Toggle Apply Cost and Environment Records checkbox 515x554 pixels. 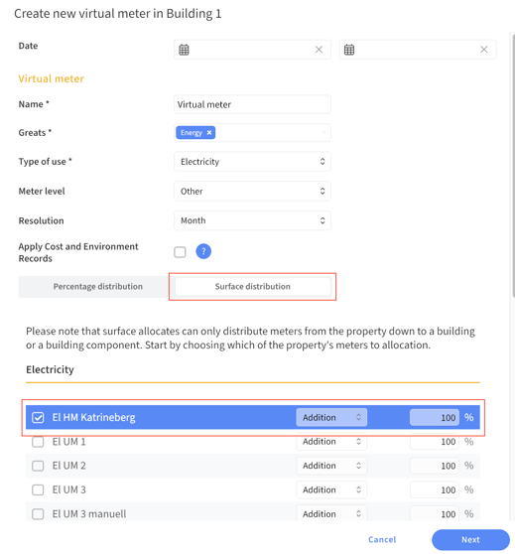click(x=180, y=252)
